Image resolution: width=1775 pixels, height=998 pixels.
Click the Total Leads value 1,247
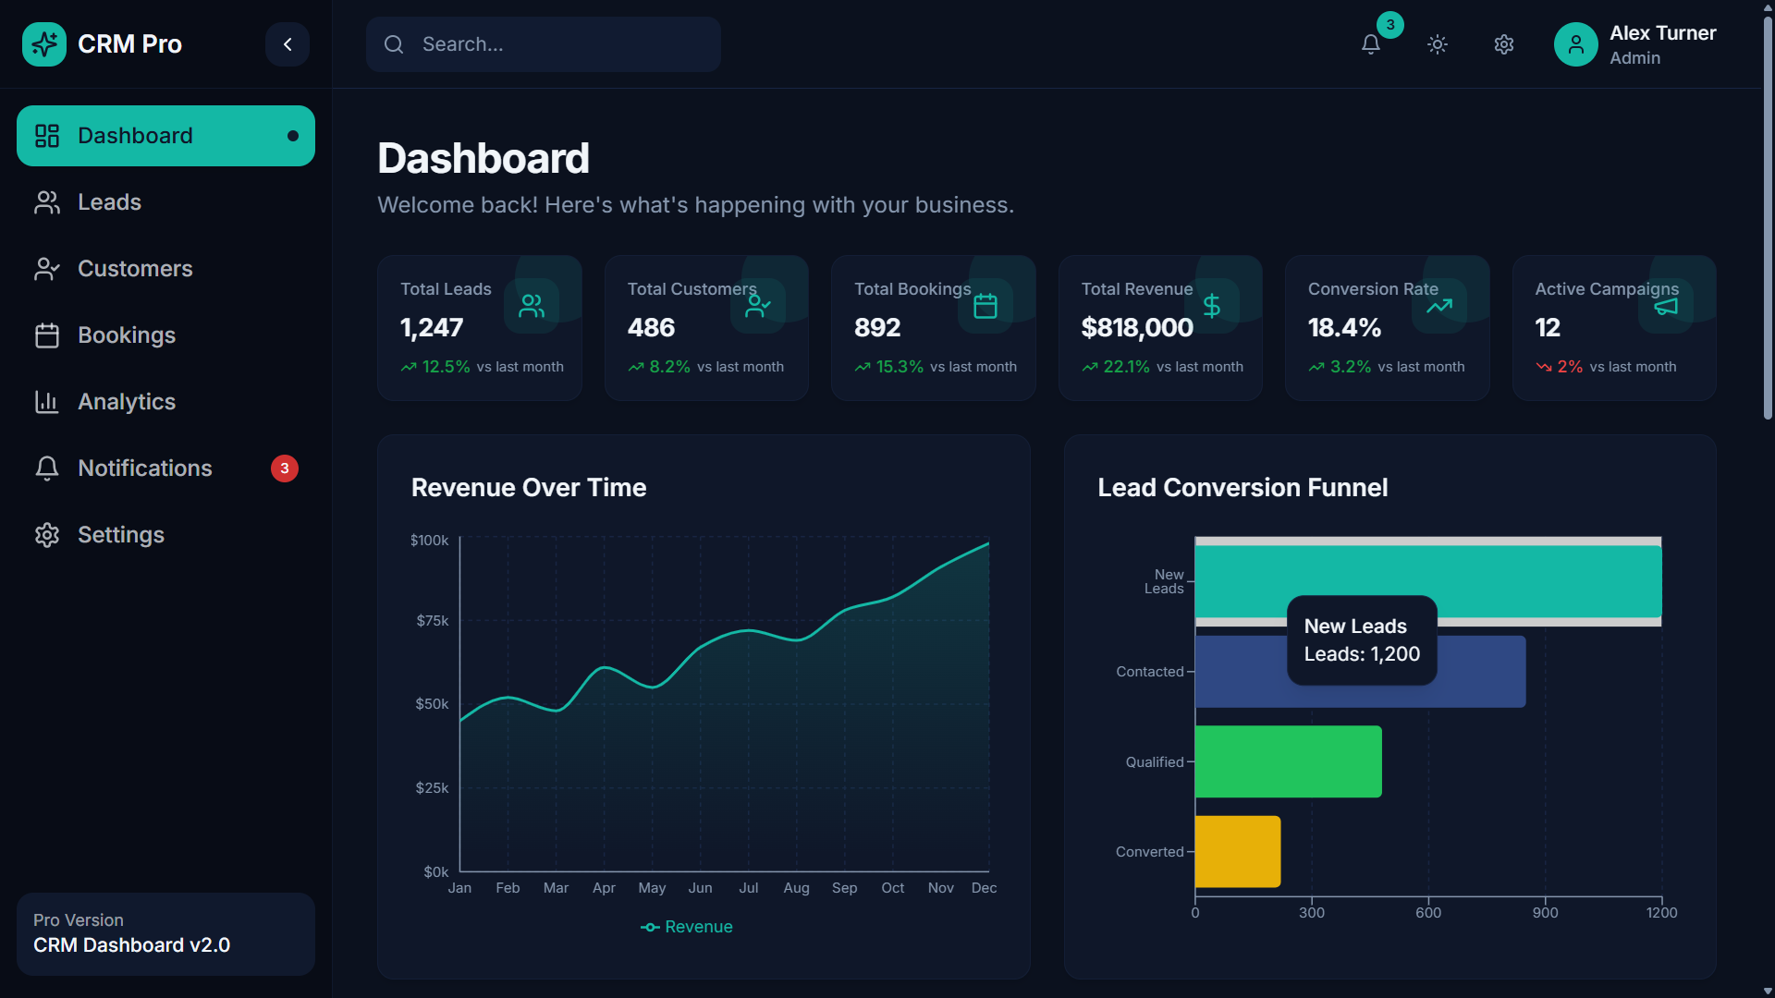tap(432, 328)
